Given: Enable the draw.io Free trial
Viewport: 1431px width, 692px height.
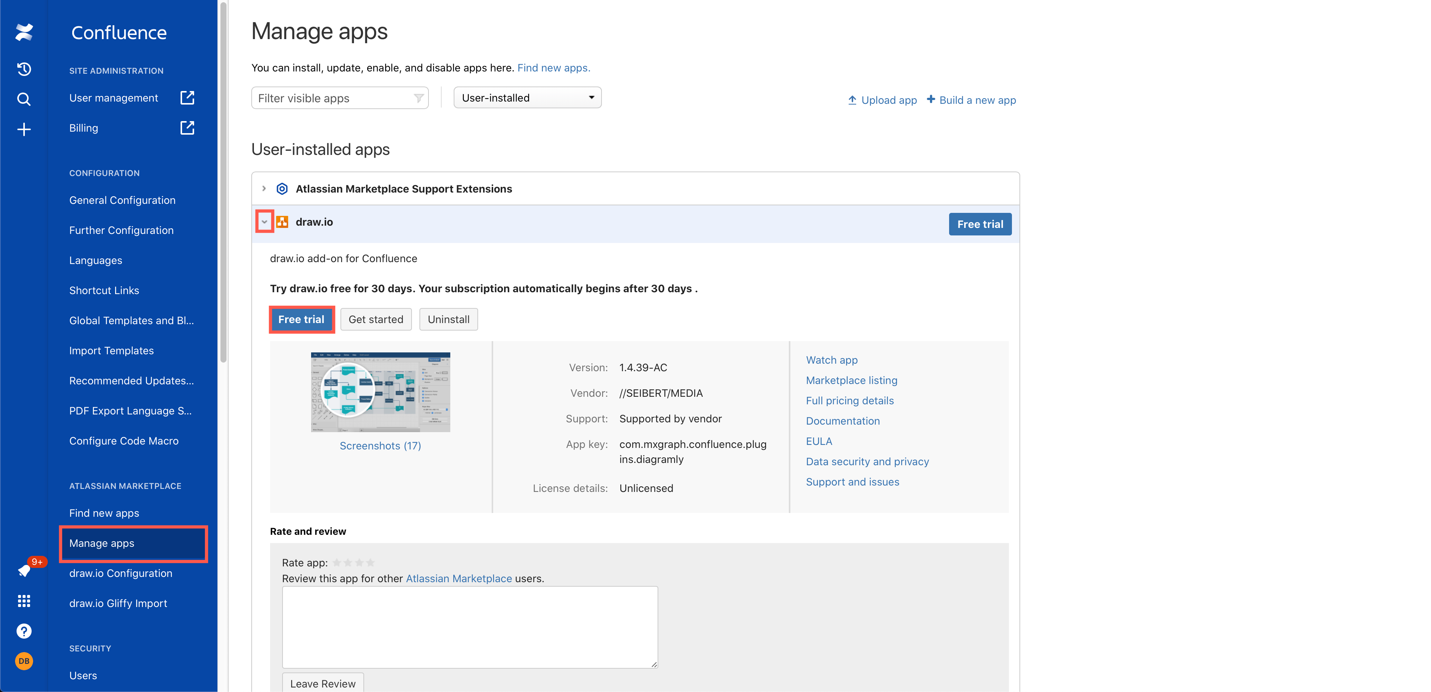Looking at the screenshot, I should (301, 320).
